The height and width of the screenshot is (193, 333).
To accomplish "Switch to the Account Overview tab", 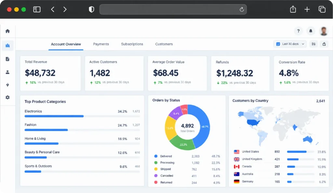I will click(66, 44).
